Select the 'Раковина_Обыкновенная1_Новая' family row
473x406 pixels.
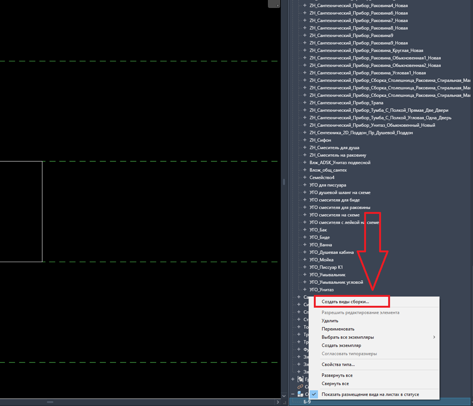click(x=375, y=58)
